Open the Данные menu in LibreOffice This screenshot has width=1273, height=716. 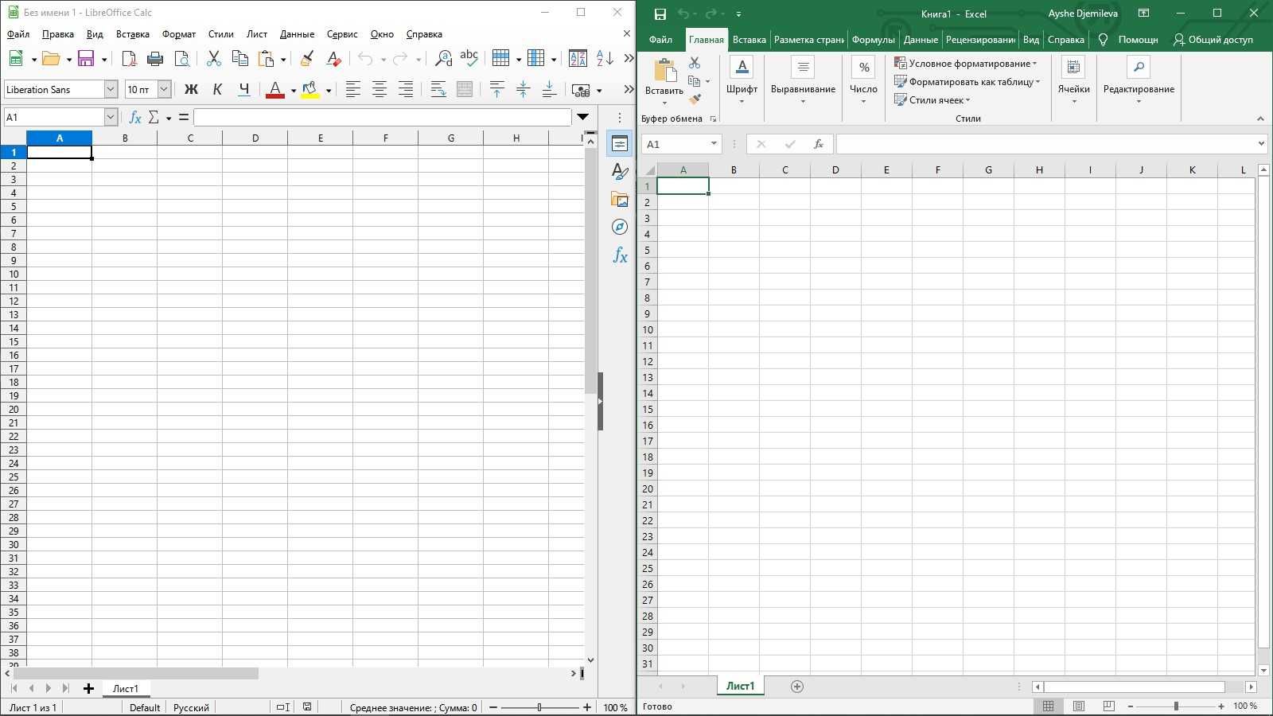point(297,34)
